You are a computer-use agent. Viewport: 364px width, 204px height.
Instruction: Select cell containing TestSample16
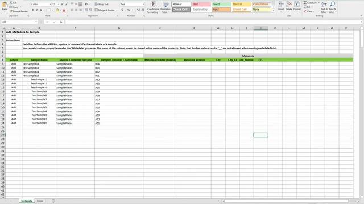tap(39, 64)
